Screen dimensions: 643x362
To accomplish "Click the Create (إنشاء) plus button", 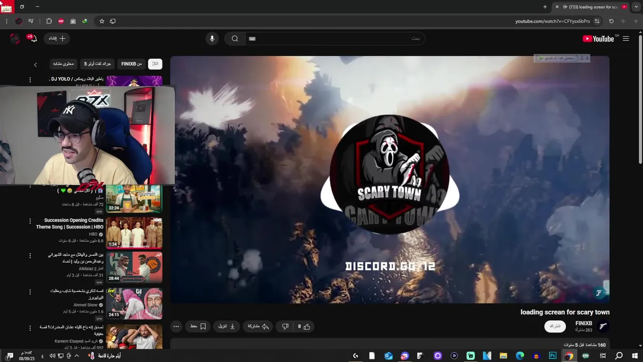I will coord(57,39).
